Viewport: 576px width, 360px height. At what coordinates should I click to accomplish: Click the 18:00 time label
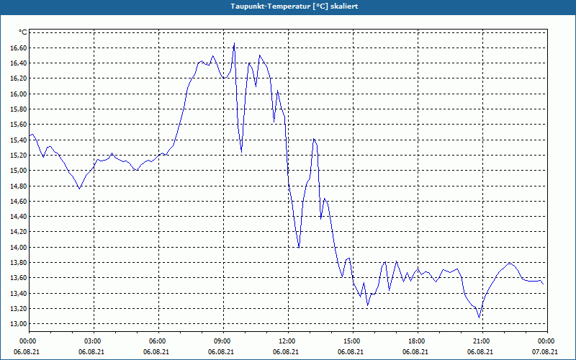(x=418, y=341)
